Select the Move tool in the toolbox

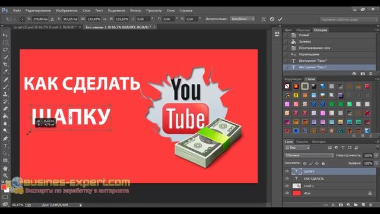5,35
